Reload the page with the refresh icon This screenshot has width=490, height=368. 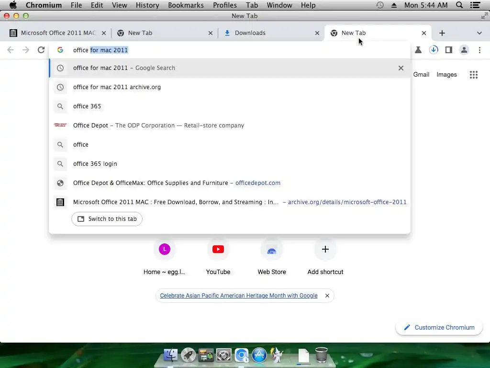(x=41, y=50)
